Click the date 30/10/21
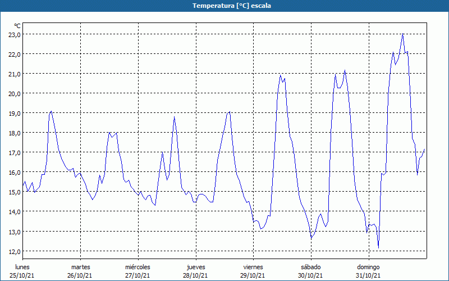The width and height of the screenshot is (449, 281). click(x=310, y=275)
